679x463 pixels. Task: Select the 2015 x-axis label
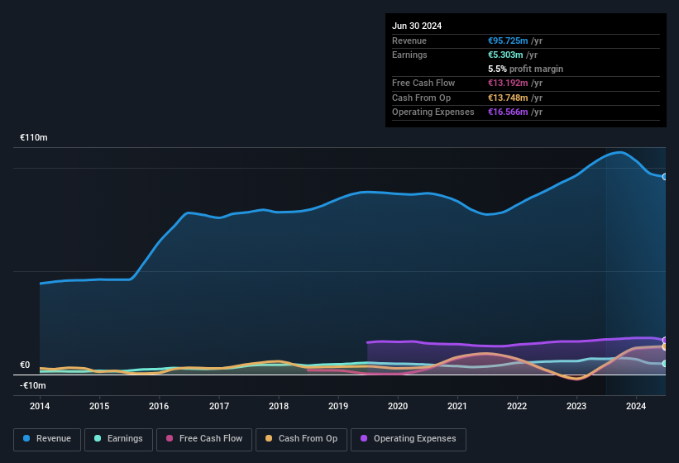tap(99, 406)
